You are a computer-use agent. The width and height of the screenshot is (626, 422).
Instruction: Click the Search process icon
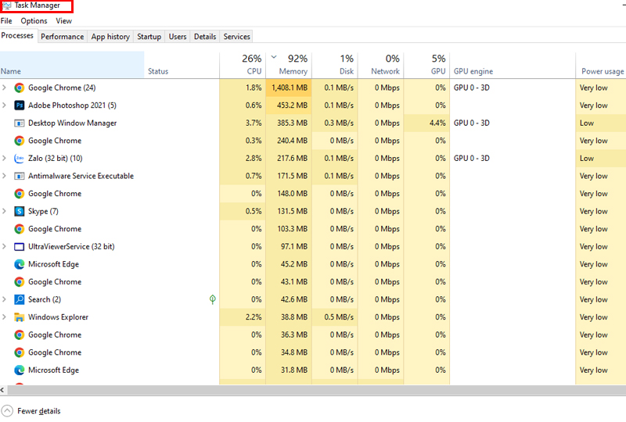[20, 300]
